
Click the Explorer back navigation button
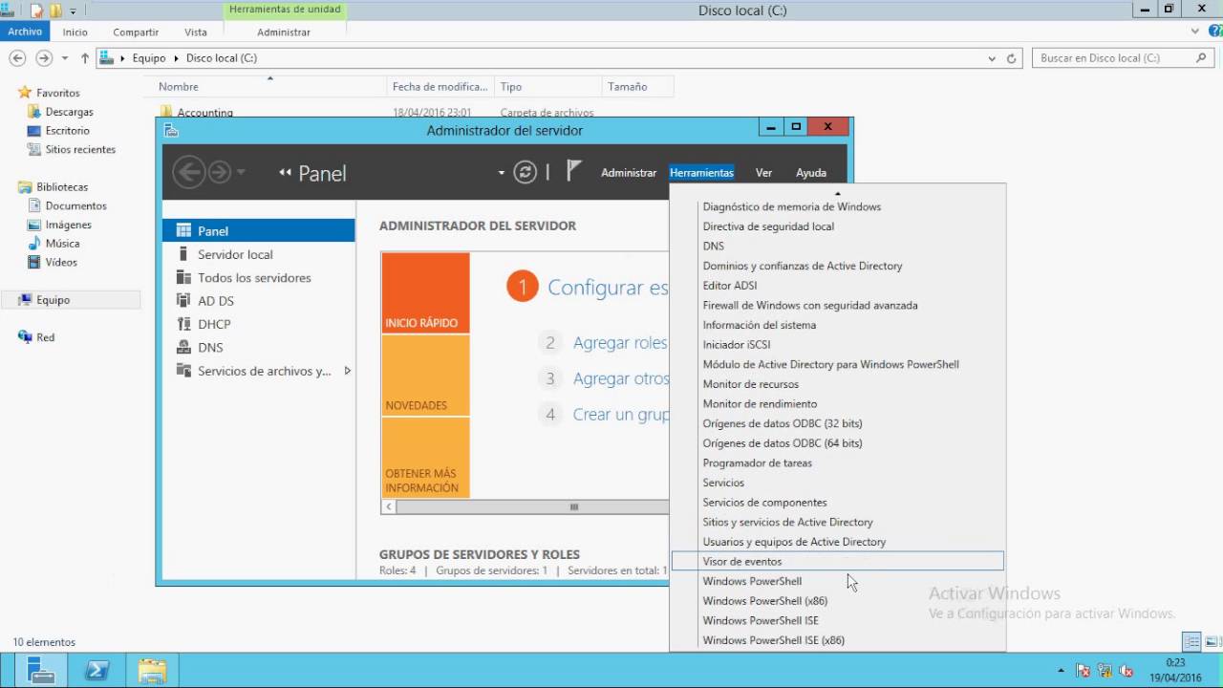tap(17, 58)
